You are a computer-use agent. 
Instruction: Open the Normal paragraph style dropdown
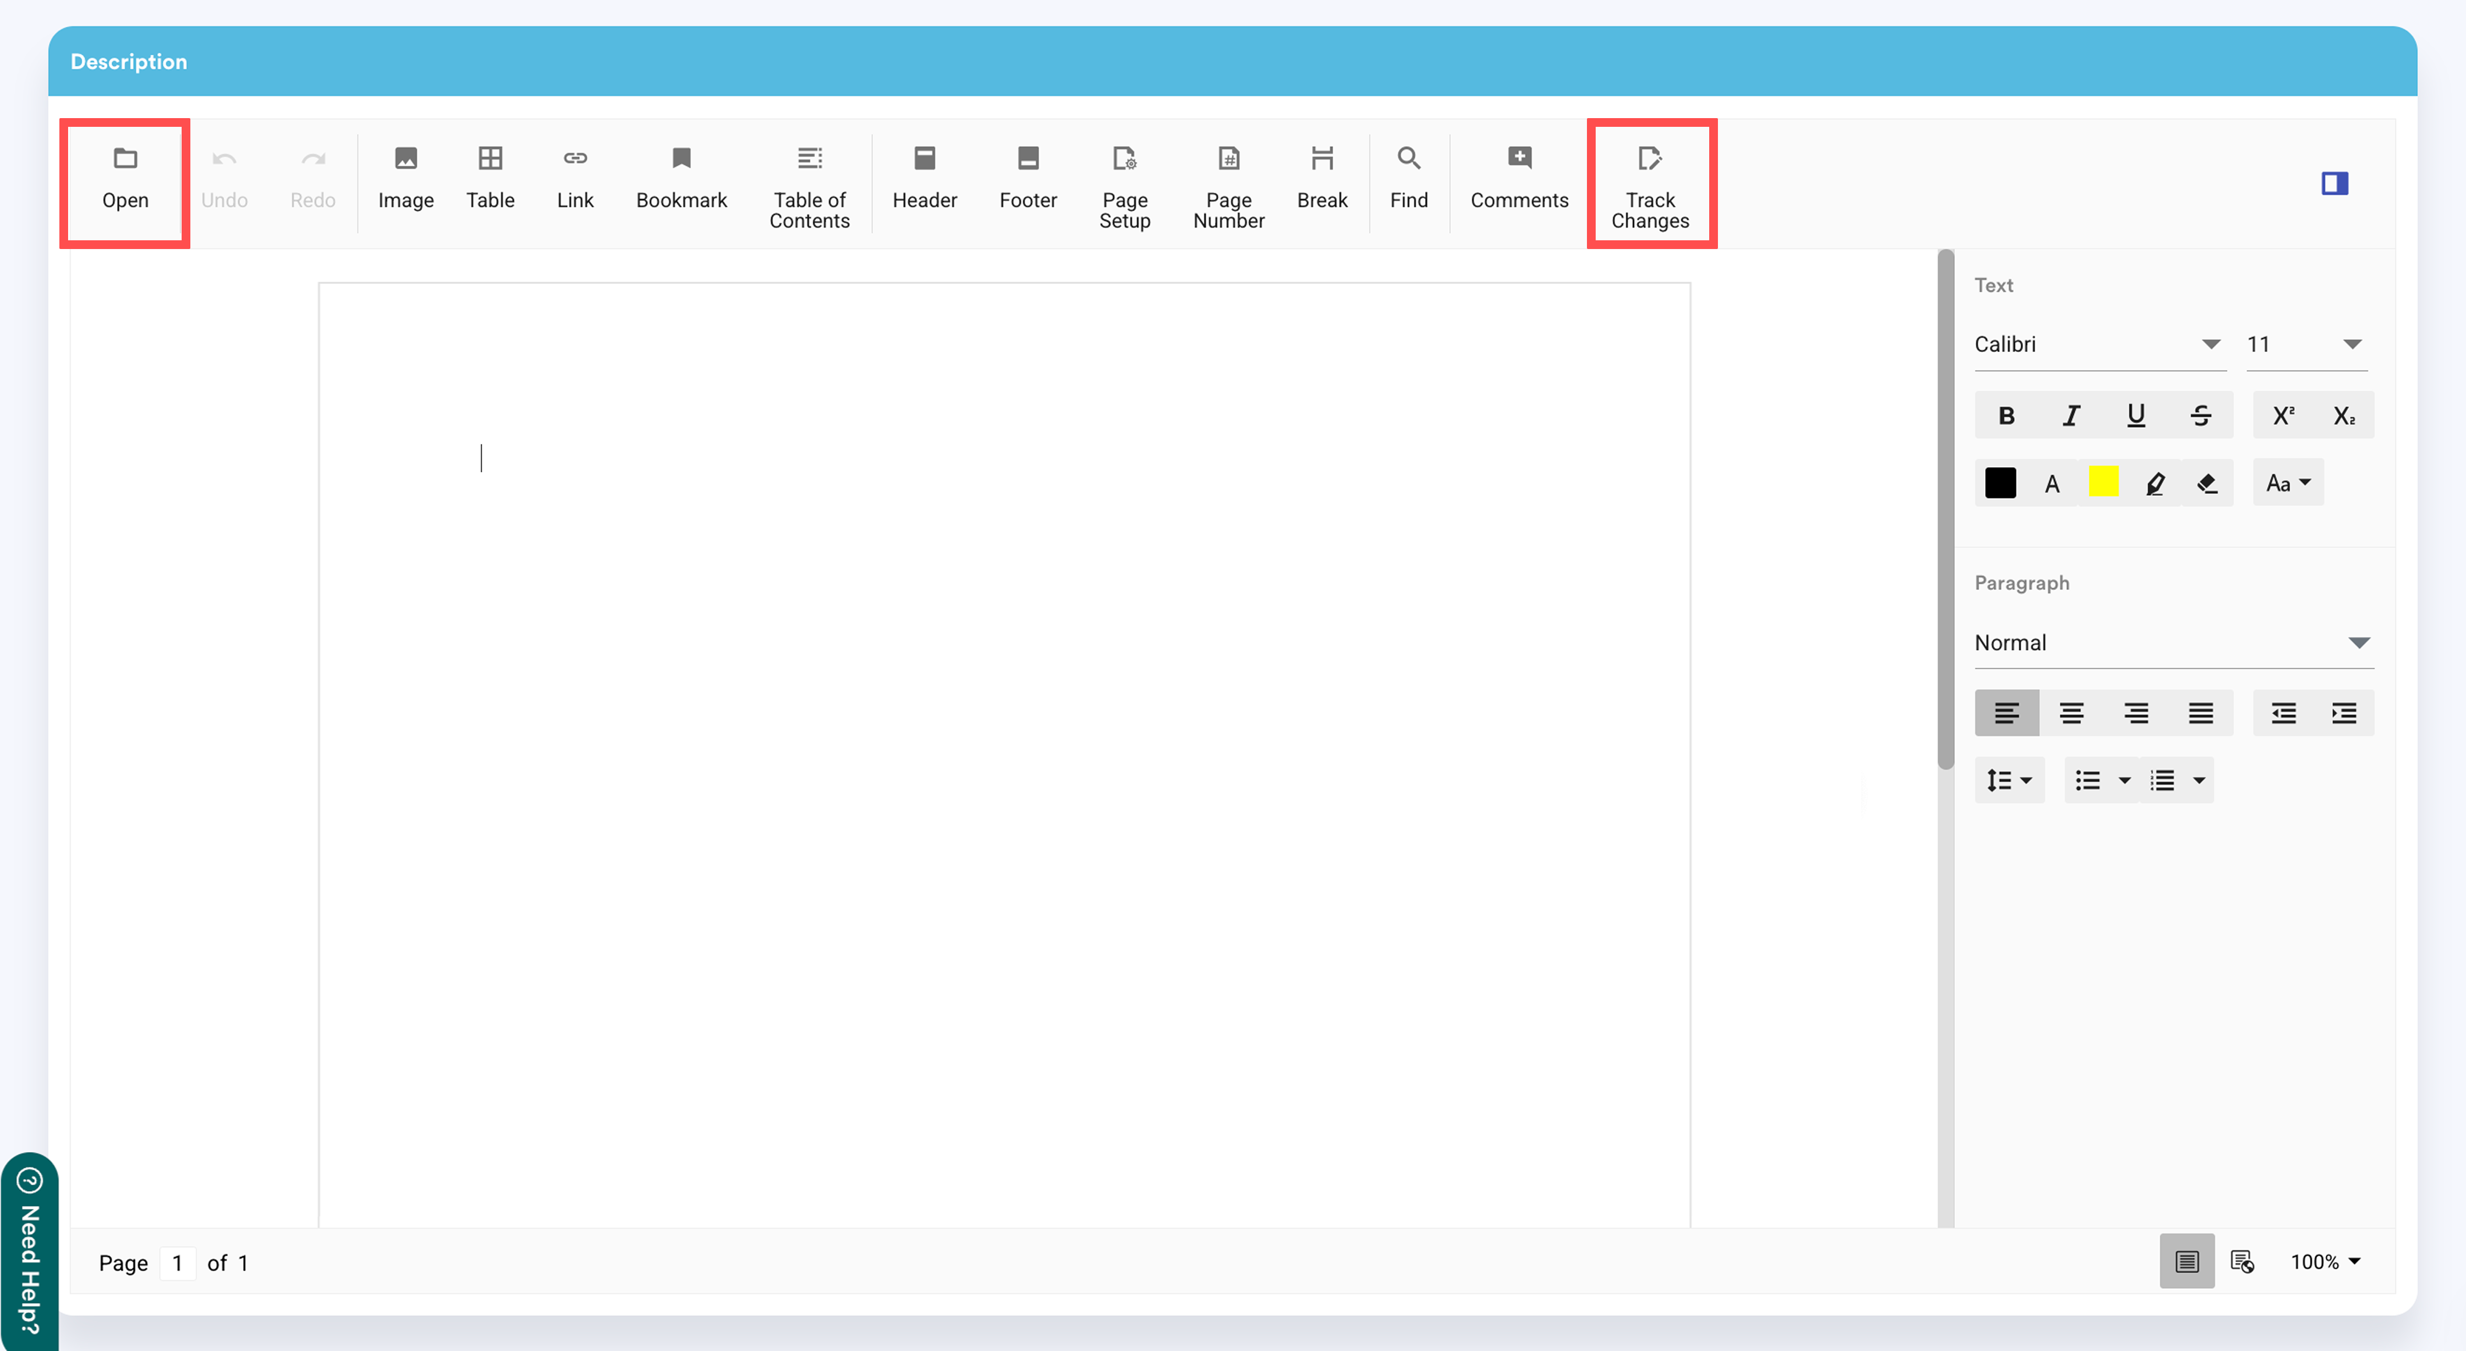2359,643
